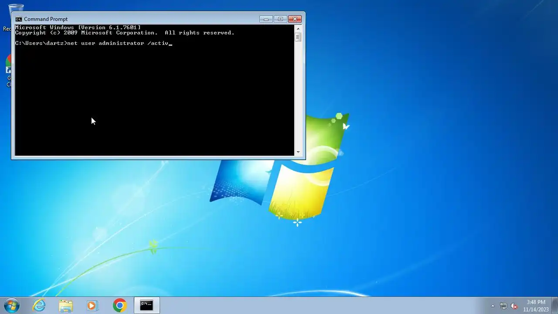
Task: Show hidden icons in the system tray
Action: (493, 306)
